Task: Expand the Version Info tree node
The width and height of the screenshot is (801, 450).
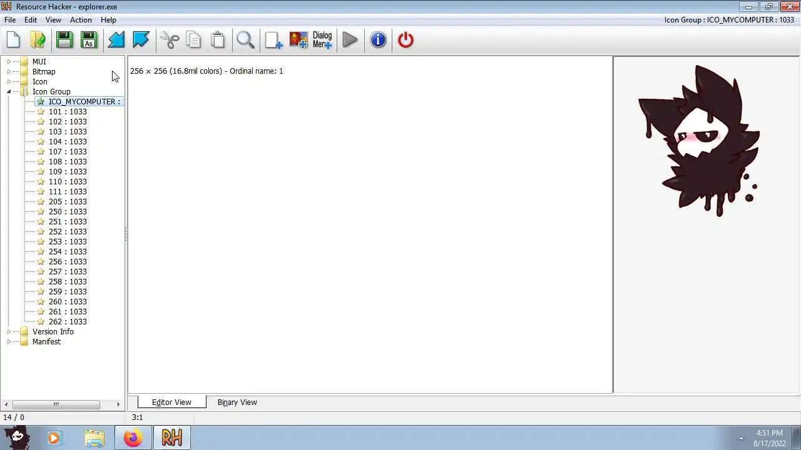Action: point(9,331)
